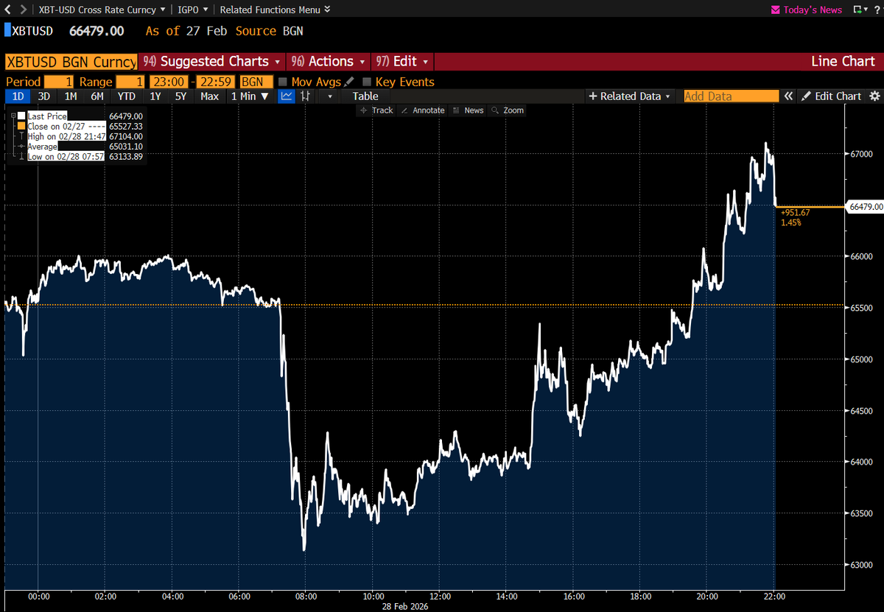Select the 1D range tab
Image resolution: width=884 pixels, height=612 pixels.
point(19,96)
